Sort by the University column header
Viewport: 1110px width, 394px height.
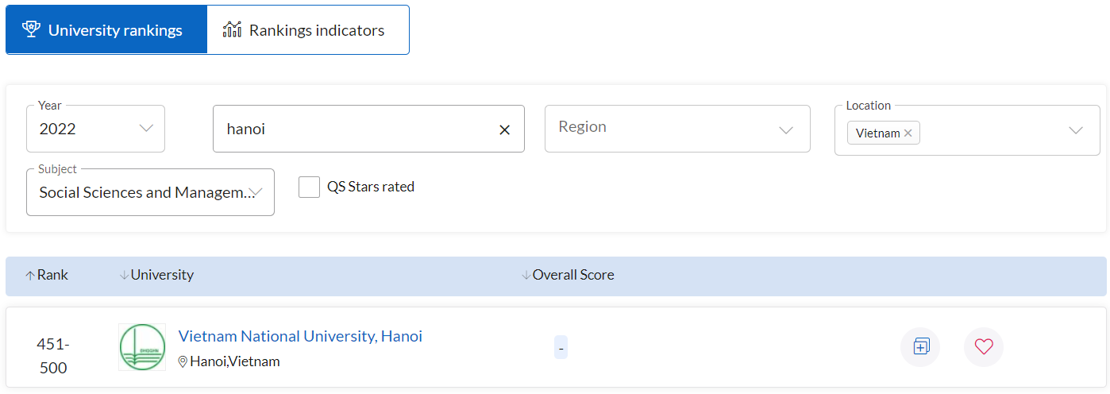click(x=156, y=275)
